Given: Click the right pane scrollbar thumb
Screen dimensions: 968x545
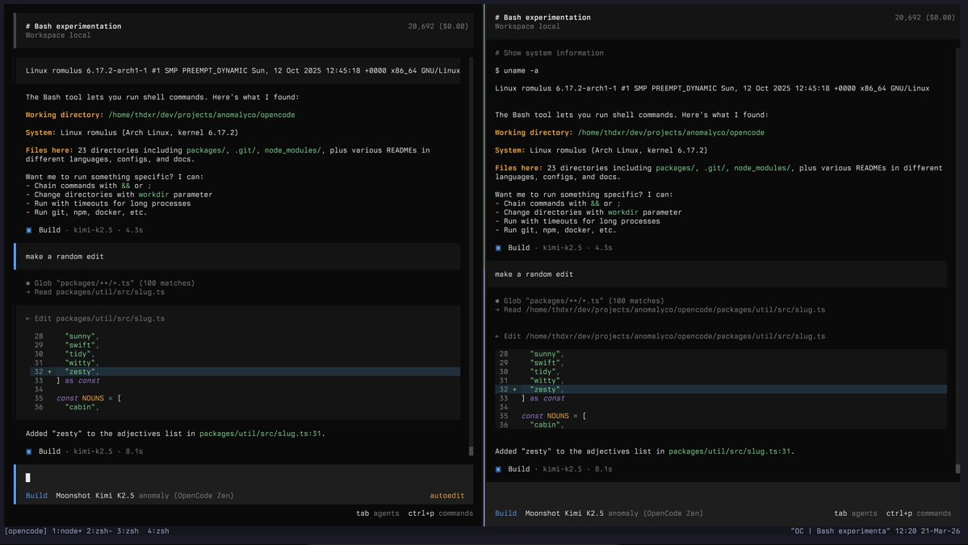Looking at the screenshot, I should 958,469.
